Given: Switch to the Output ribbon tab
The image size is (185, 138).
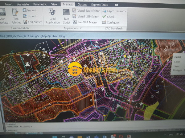Looking at the screenshot, I should (x=82, y=5).
